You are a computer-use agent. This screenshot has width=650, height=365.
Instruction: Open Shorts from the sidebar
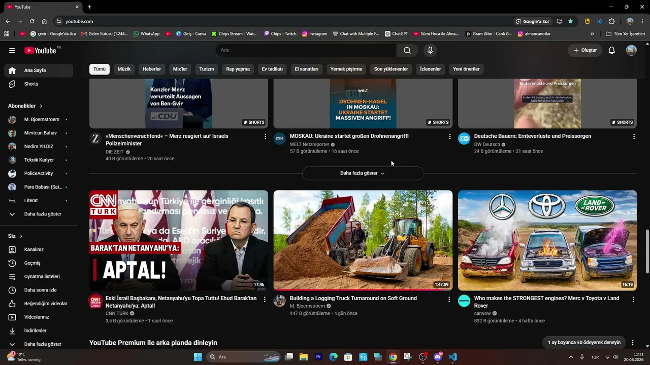[39, 84]
